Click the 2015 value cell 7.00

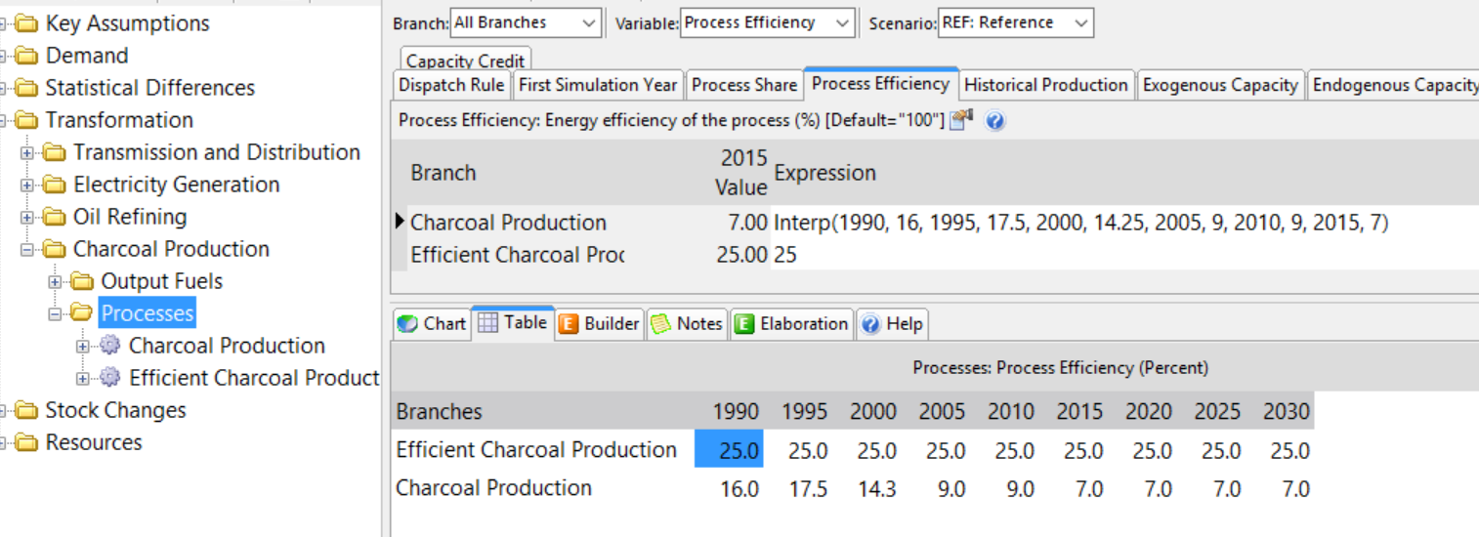coord(747,223)
